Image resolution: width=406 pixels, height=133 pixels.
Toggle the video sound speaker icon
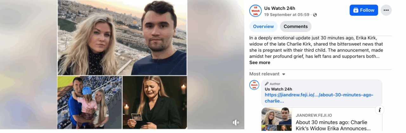point(236,123)
